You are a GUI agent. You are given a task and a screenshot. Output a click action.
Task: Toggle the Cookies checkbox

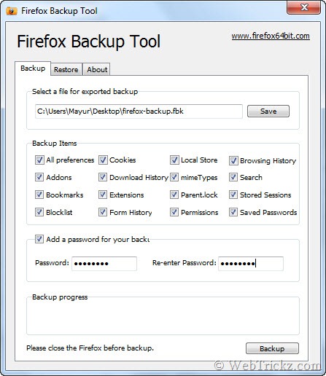point(103,160)
